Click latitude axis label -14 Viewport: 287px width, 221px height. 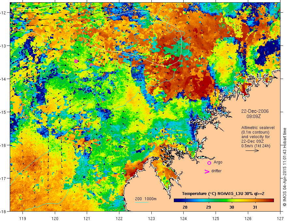4,79
